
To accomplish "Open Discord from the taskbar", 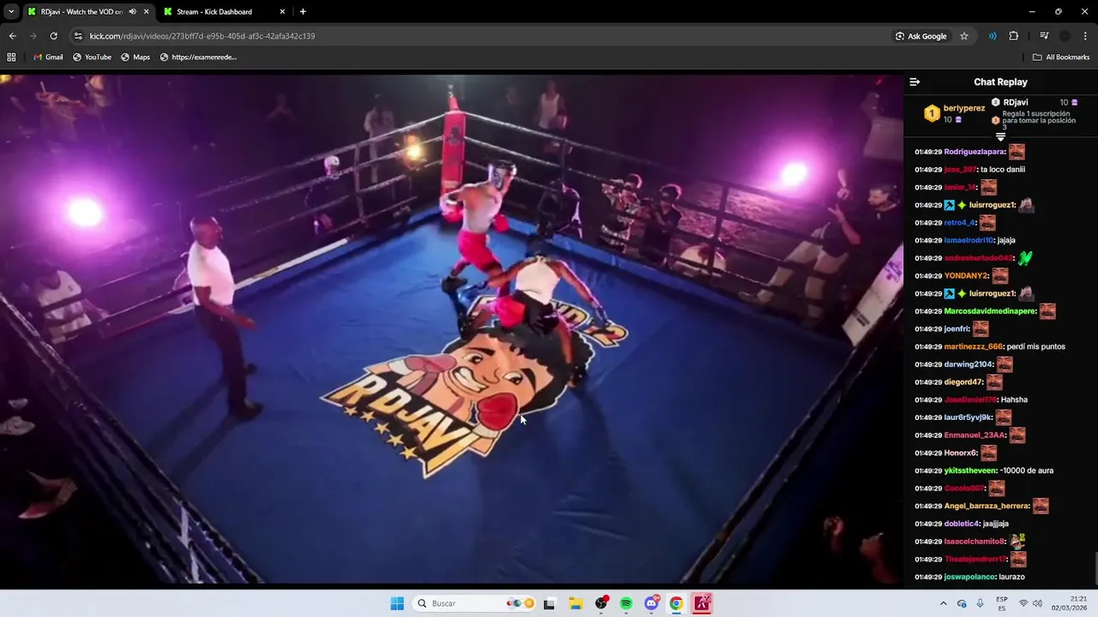I will pyautogui.click(x=652, y=603).
